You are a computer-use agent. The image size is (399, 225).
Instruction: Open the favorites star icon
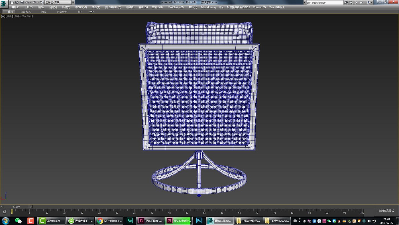click(361, 2)
